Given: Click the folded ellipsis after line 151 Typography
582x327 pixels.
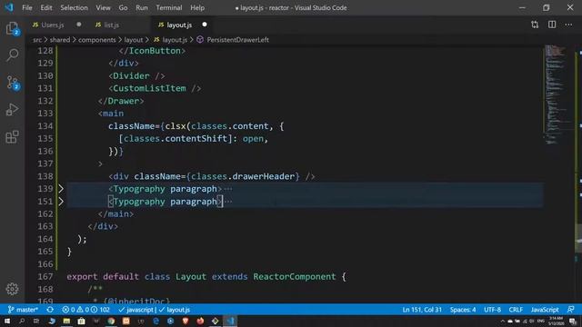Looking at the screenshot, I should tap(228, 202).
